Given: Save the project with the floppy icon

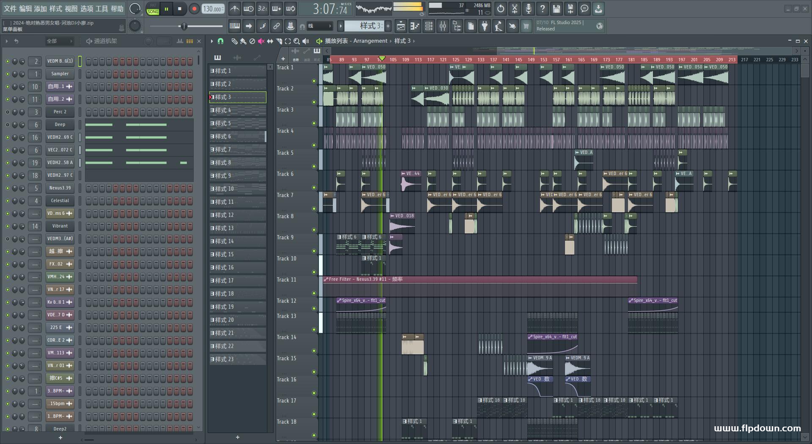Looking at the screenshot, I should tap(557, 8).
